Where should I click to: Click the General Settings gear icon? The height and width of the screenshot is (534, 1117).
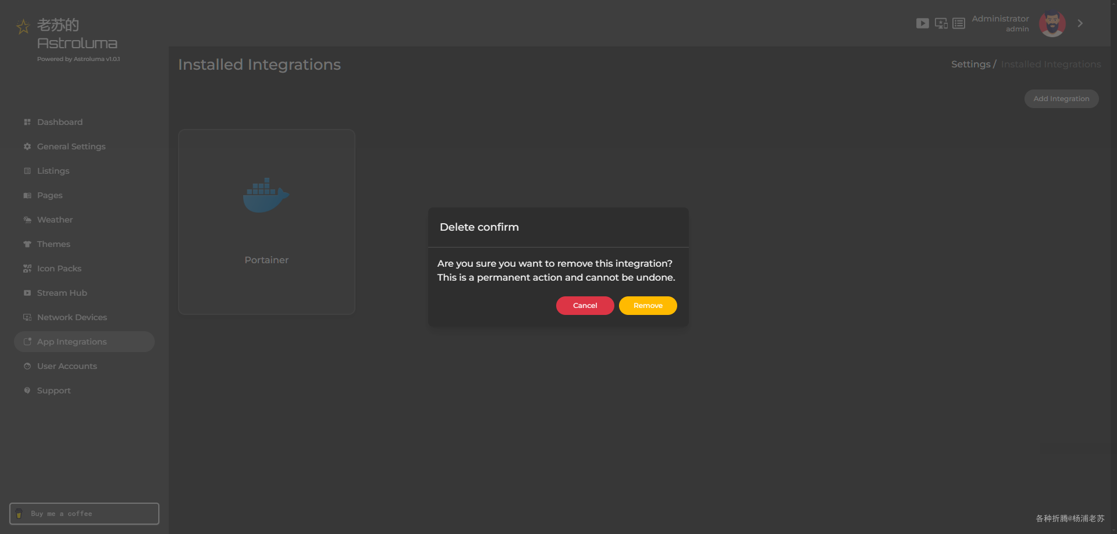point(27,146)
